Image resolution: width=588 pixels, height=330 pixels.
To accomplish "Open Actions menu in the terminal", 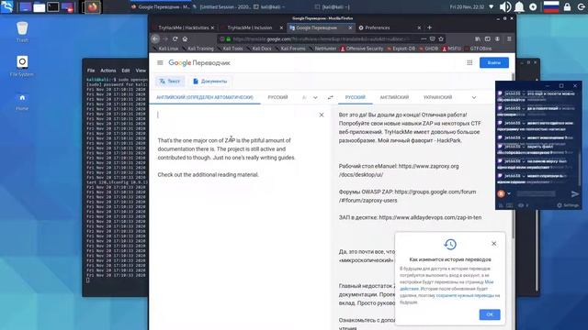I will tap(108, 71).
